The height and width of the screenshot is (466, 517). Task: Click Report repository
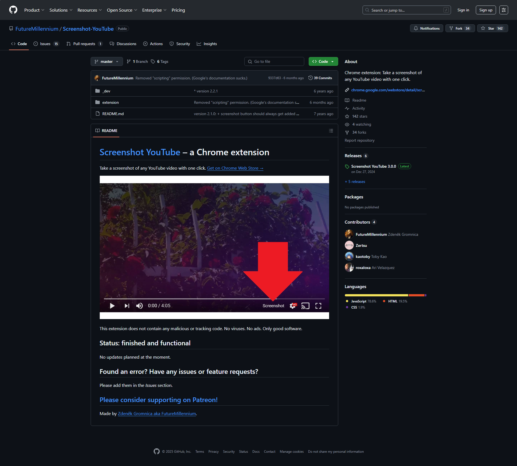tap(359, 140)
